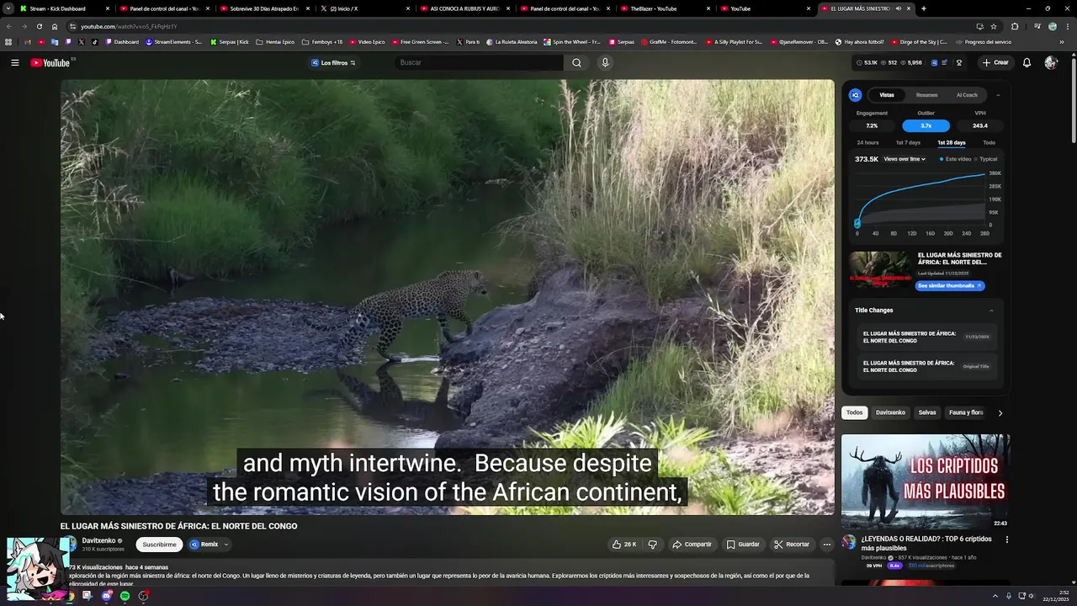Open options menu for criptidos video
The image size is (1077, 606).
pyautogui.click(x=1006, y=540)
